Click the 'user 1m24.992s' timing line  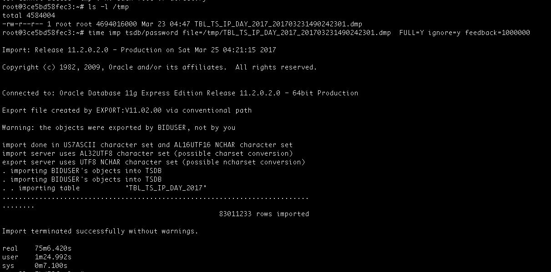37,257
